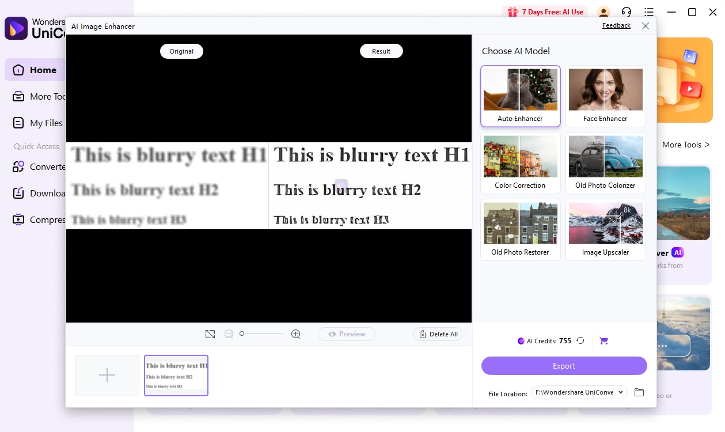Add a new image with plus tile
725x432 pixels.
(107, 376)
